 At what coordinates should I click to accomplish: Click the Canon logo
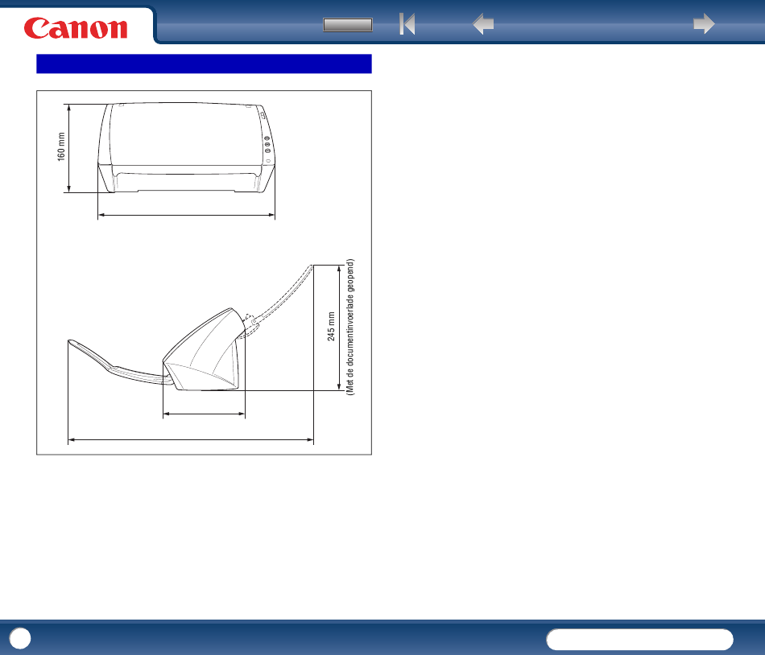point(76,28)
